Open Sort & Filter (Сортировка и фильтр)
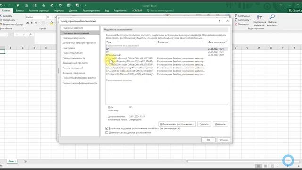The height and width of the screenshot is (170, 302). pos(260,20)
